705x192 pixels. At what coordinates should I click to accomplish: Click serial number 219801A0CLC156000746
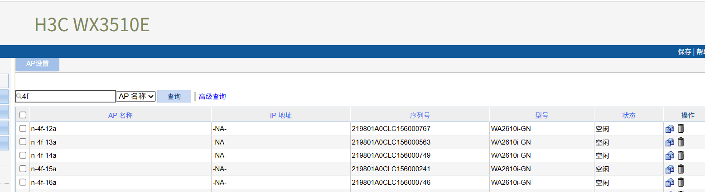tap(391, 183)
